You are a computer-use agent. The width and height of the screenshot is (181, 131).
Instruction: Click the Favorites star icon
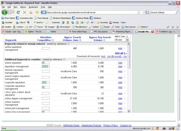point(98,22)
